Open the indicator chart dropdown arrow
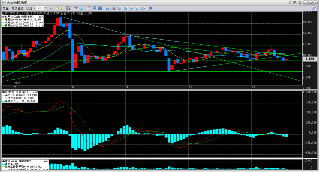319x172 pixels. (x=111, y=8)
